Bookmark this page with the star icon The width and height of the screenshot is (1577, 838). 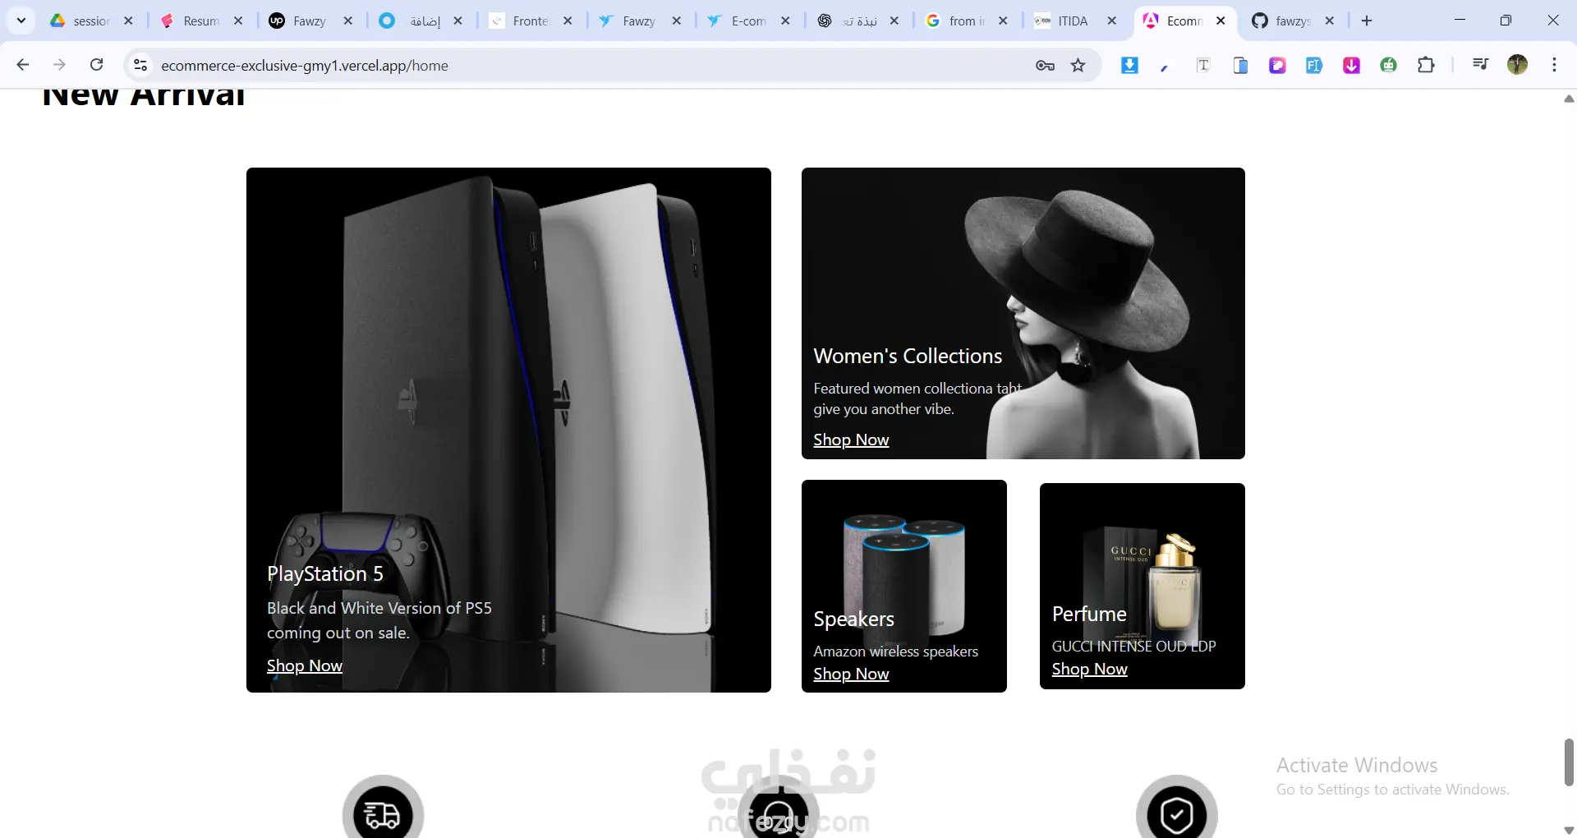click(x=1078, y=65)
